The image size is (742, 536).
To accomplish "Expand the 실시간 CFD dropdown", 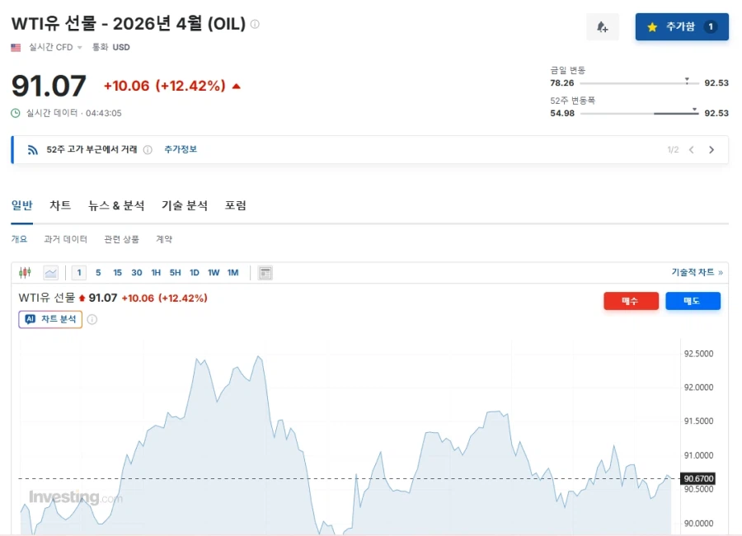I will pos(54,47).
